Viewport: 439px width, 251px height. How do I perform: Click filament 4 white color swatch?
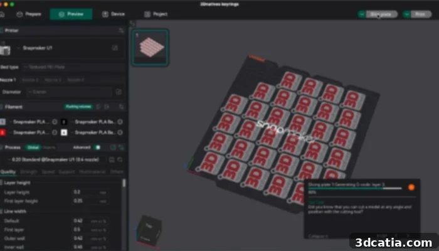click(64, 132)
